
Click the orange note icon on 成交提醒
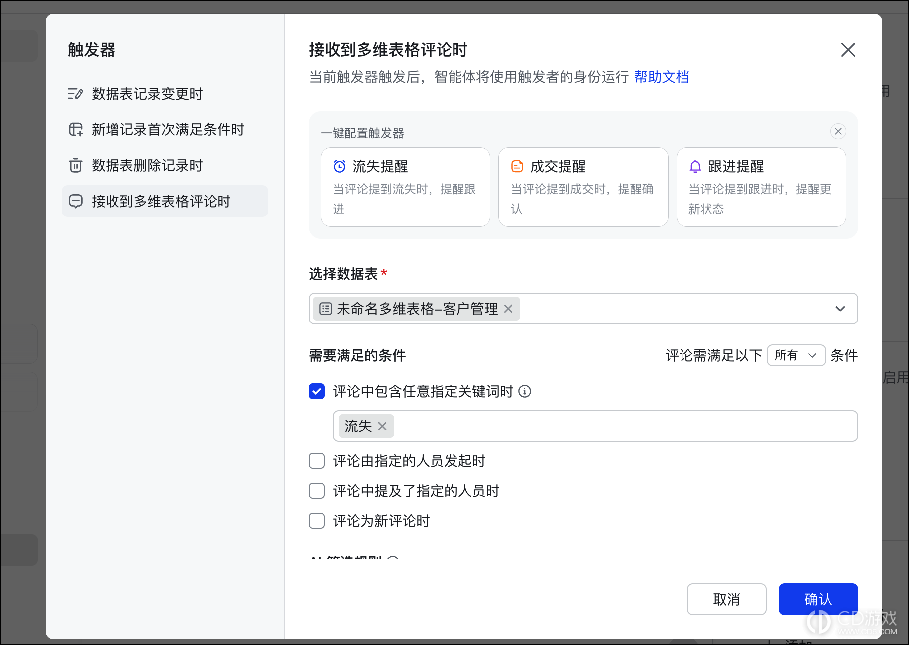coord(517,166)
